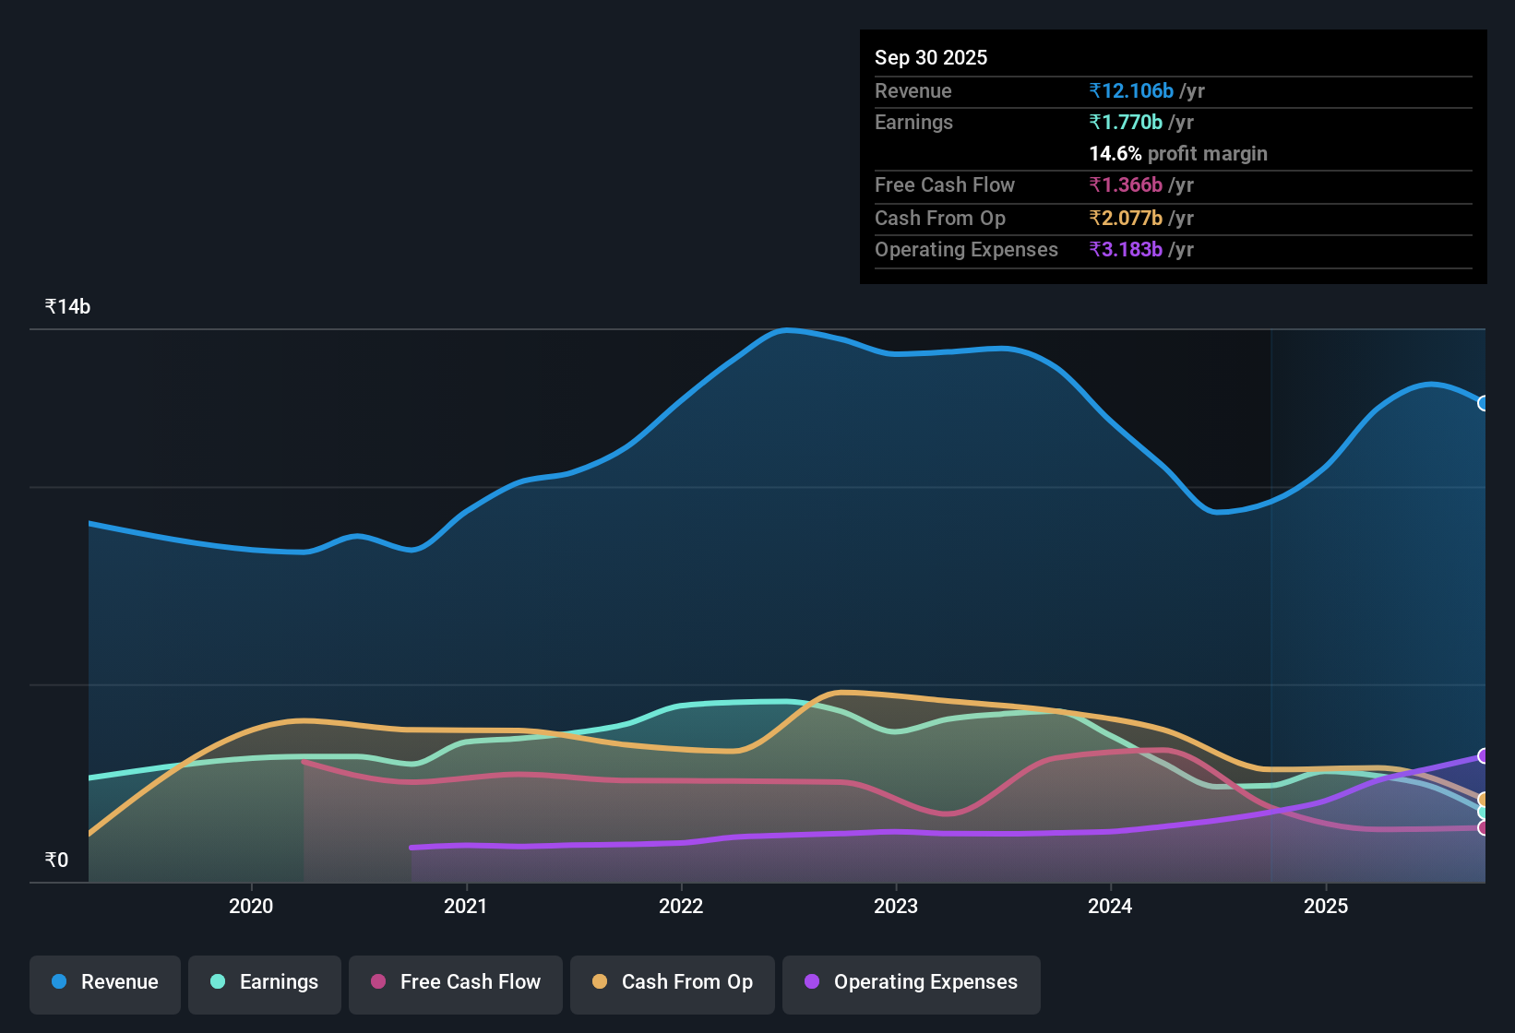This screenshot has width=1515, height=1033.
Task: Click the orange Cash From Op dot icon
Action: click(600, 982)
